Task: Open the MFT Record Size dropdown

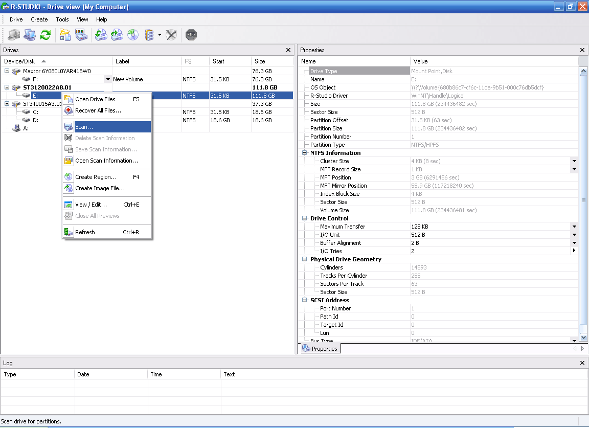Action: click(574, 169)
